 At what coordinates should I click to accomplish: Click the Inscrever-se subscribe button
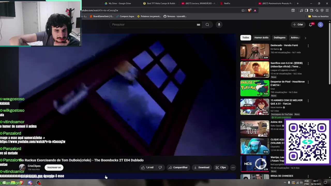(x=54, y=167)
